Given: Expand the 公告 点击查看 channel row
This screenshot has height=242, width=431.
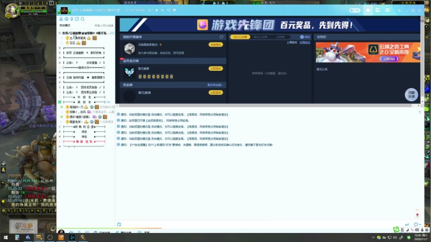Looking at the screenshot, I should coord(60,63).
